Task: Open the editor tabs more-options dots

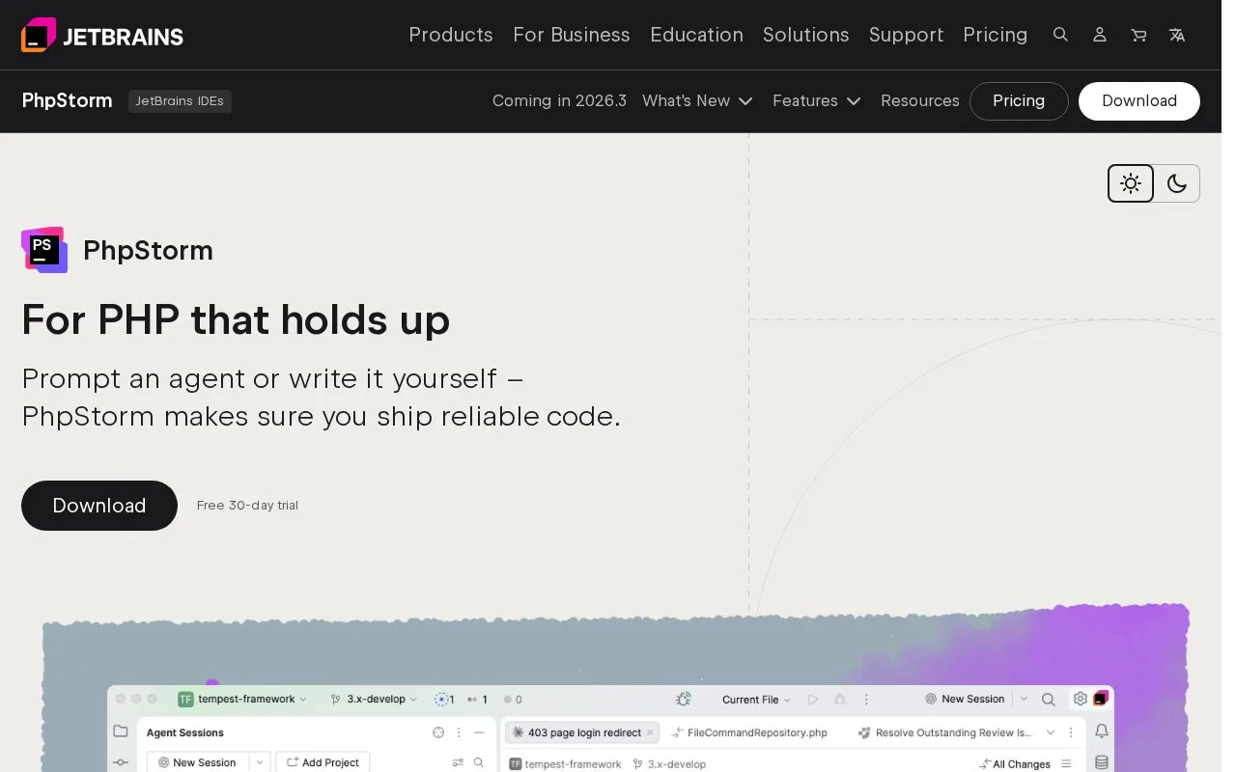Action: (x=1071, y=732)
